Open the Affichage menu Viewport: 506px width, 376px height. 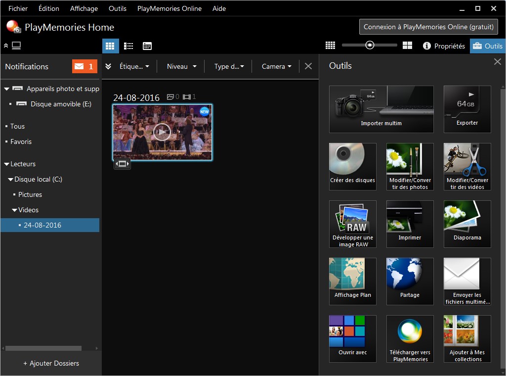coord(84,8)
